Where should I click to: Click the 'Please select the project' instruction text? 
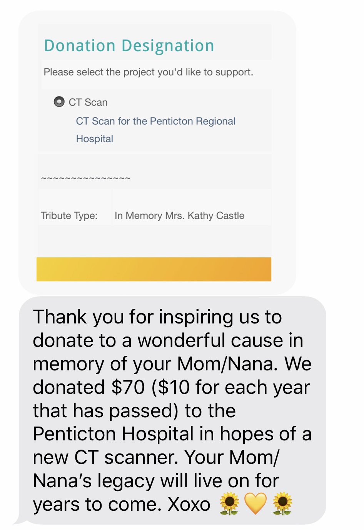coord(149,72)
